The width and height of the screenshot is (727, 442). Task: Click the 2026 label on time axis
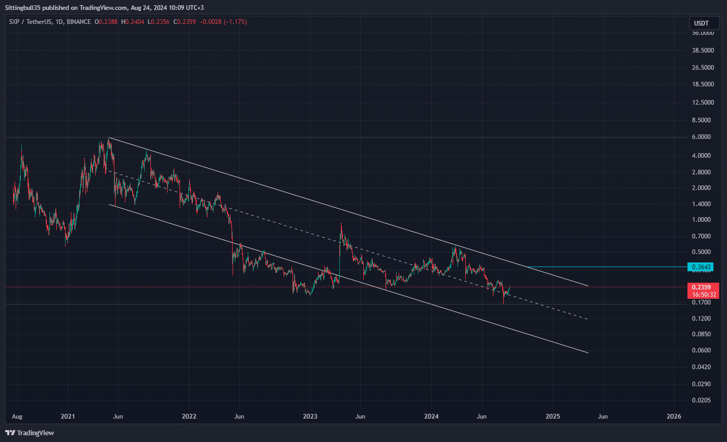pyautogui.click(x=674, y=416)
